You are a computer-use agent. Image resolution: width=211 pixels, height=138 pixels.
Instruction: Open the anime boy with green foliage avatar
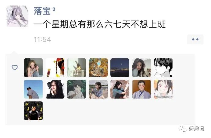click(x=76, y=89)
